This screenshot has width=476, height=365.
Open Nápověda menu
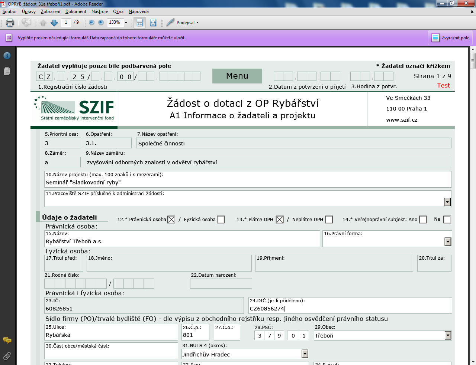click(139, 11)
